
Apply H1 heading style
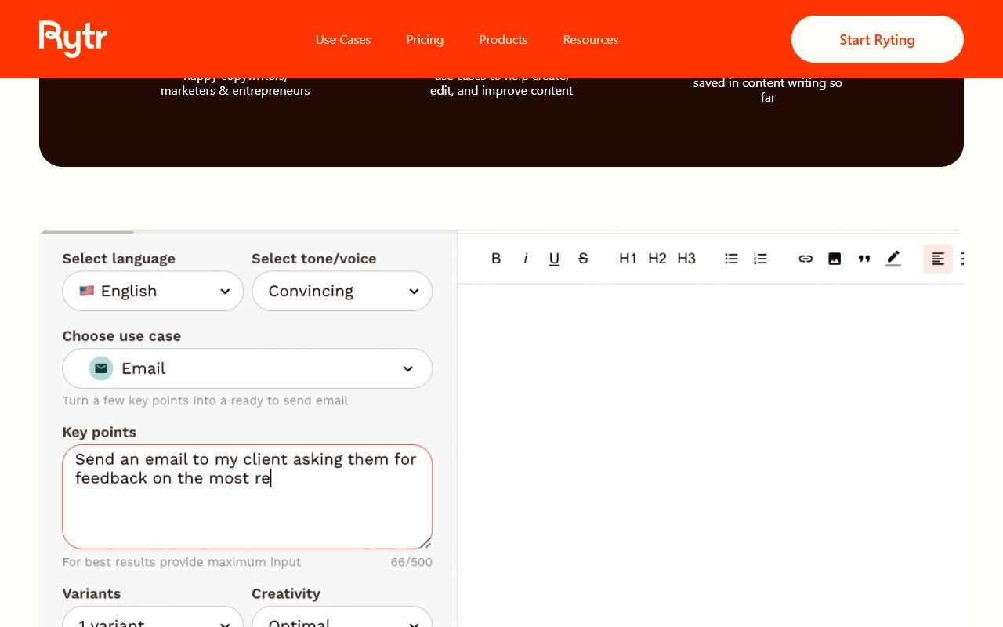[x=628, y=259]
